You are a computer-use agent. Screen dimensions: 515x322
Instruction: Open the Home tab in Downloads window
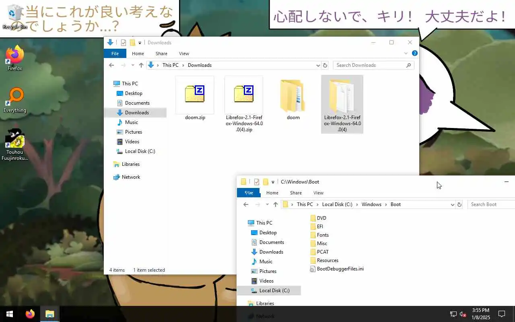pos(138,54)
